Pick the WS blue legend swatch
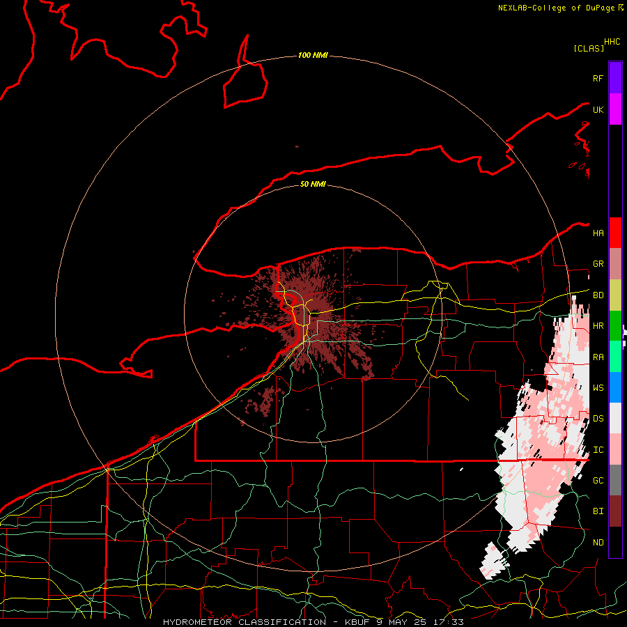The image size is (627, 627). pos(615,387)
